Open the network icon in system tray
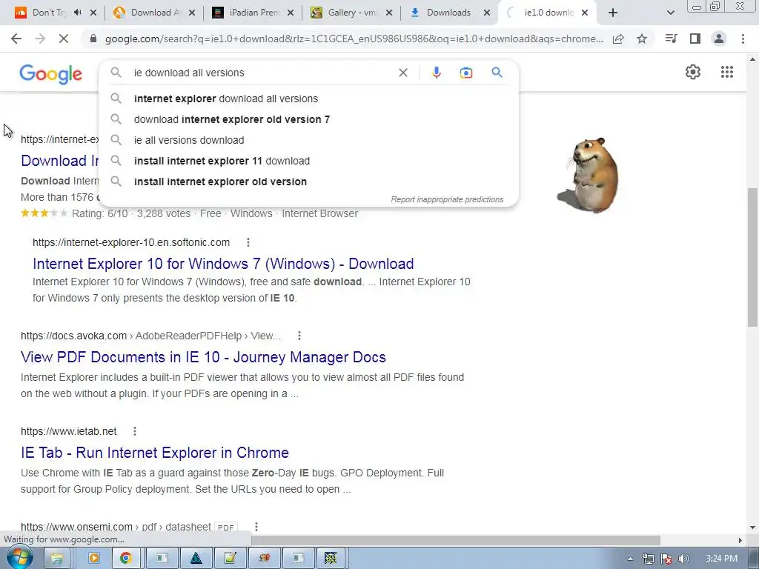759x569 pixels. point(648,559)
